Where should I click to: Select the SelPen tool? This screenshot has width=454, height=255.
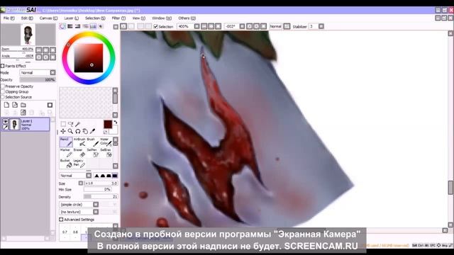coord(92,153)
